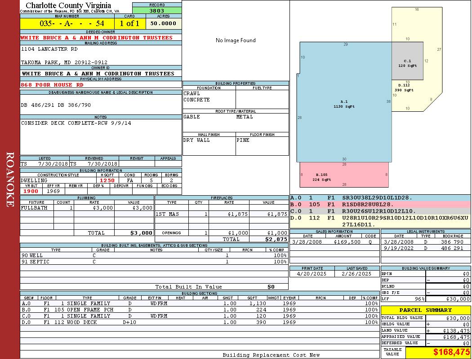Select the 90 WELL built-in row

click(x=154, y=255)
